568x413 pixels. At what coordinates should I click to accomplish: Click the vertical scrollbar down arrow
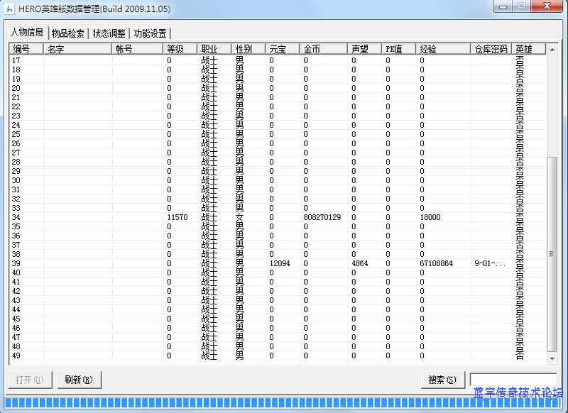tap(553, 358)
